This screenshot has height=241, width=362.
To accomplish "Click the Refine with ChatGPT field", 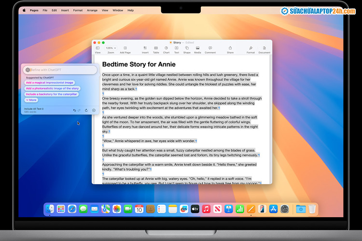I will 60,70.
